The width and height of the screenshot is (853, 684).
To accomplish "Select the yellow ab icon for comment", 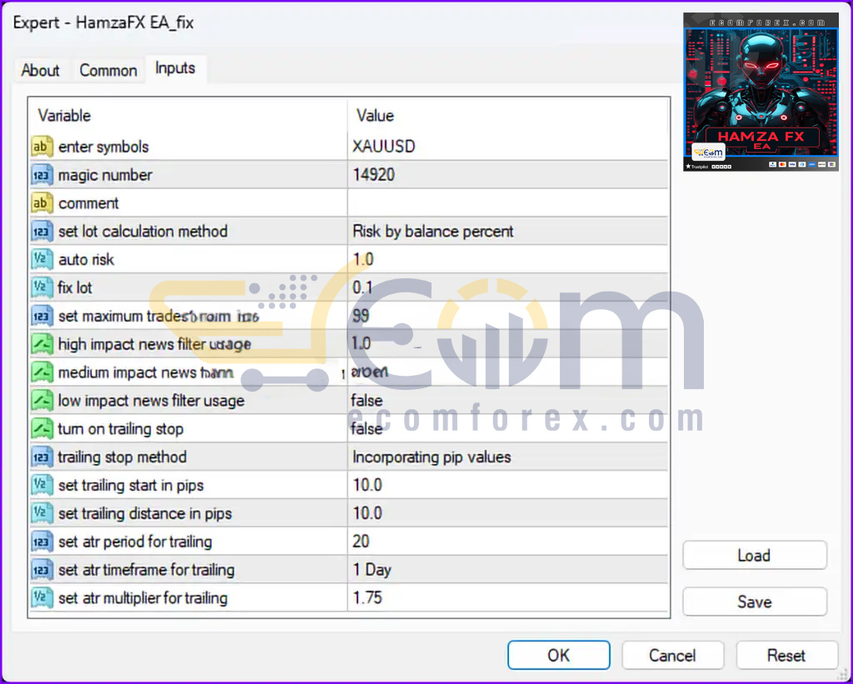I will [x=42, y=203].
